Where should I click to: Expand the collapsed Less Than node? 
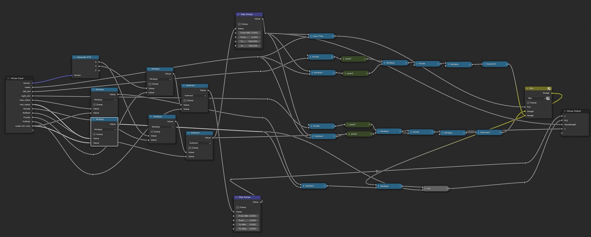coord(311,36)
